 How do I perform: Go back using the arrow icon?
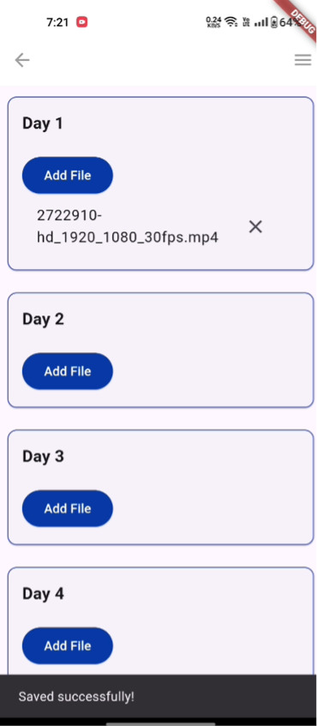click(x=21, y=60)
